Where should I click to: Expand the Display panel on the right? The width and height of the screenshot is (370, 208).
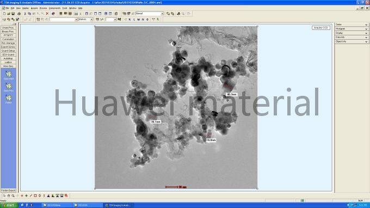pos(351,33)
